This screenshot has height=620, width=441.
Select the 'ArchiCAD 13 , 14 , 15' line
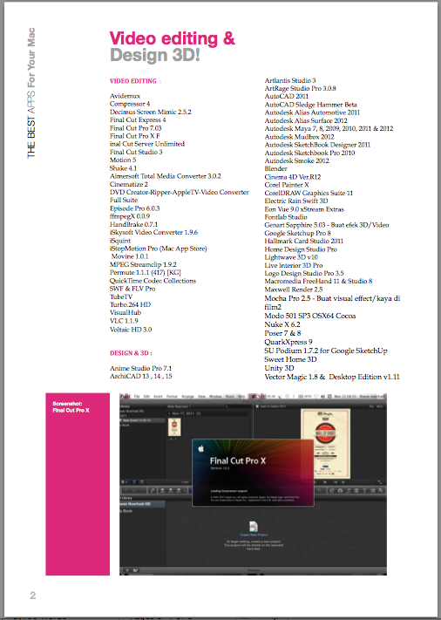point(140,376)
